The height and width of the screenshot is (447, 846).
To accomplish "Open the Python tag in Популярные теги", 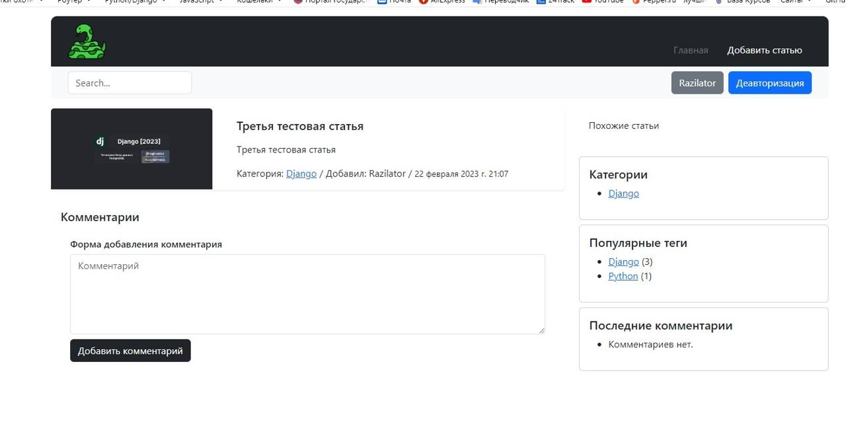I will (623, 277).
